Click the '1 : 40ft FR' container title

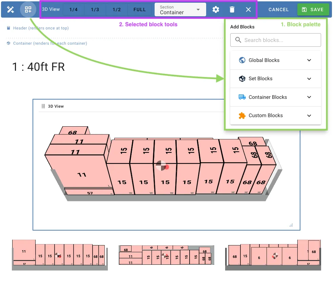(38, 67)
